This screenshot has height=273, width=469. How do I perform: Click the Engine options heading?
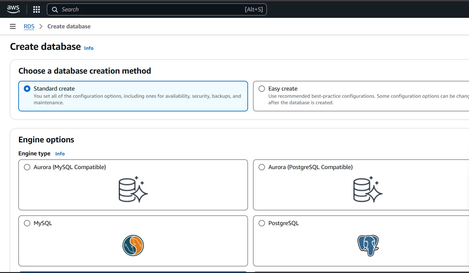click(46, 139)
